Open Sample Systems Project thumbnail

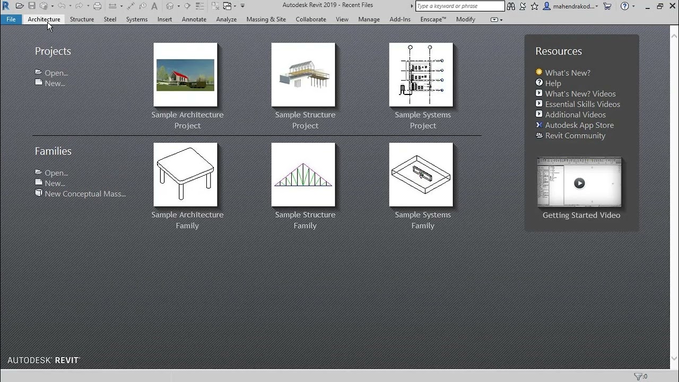click(x=421, y=75)
